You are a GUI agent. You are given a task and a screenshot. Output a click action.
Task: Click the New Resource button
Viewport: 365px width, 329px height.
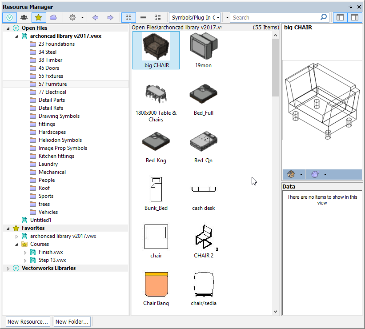point(28,321)
